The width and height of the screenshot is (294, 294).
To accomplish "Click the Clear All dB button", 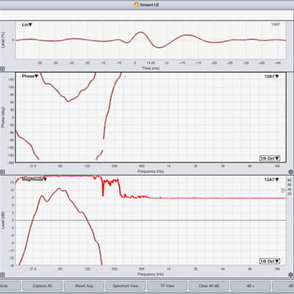I will [x=209, y=286].
